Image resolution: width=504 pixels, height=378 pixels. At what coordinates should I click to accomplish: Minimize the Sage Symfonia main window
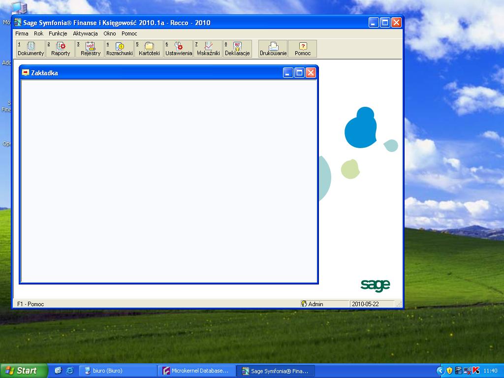[x=374, y=23]
